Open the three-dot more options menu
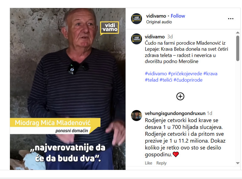This screenshot has width=242, height=179. (x=231, y=19)
